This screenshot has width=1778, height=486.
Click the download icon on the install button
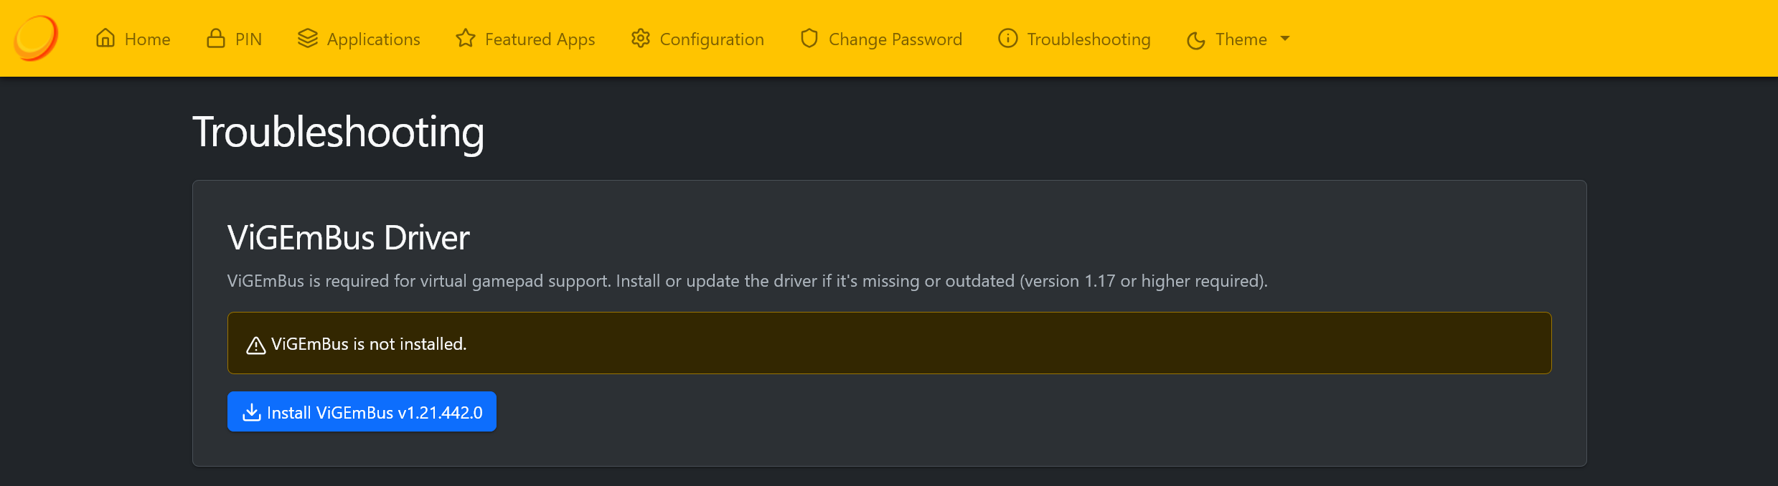[252, 412]
